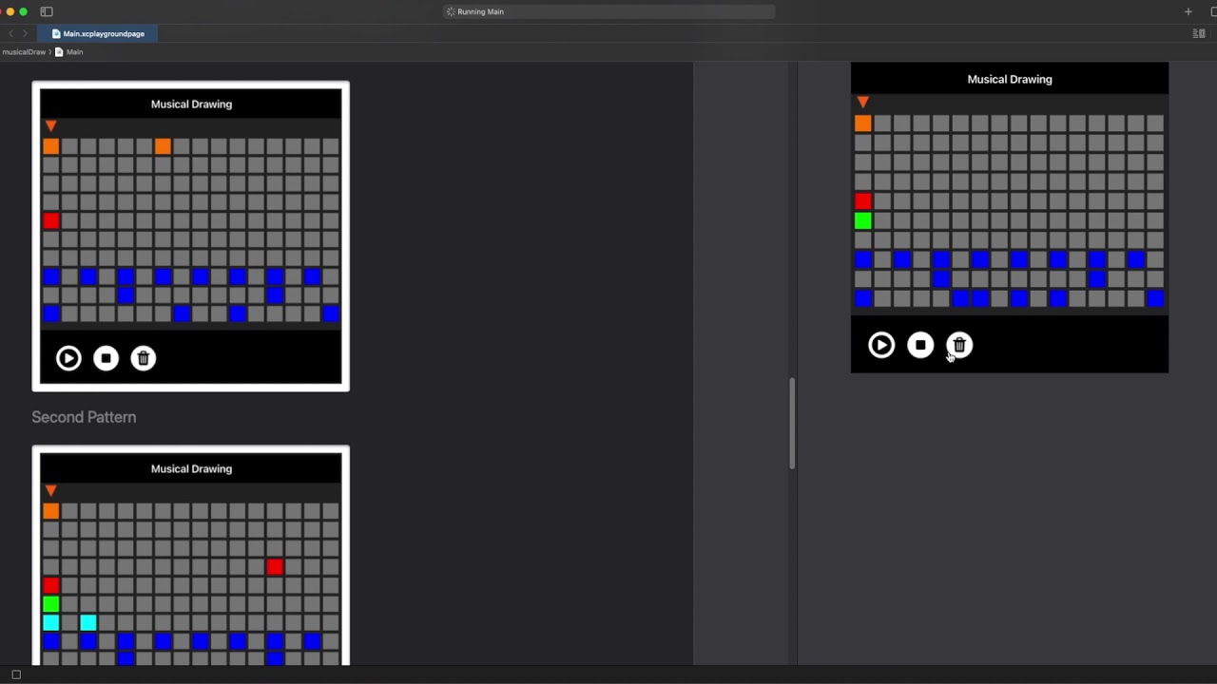Click the green cell in the Second Pattern image
The width and height of the screenshot is (1217, 684).
pos(50,604)
